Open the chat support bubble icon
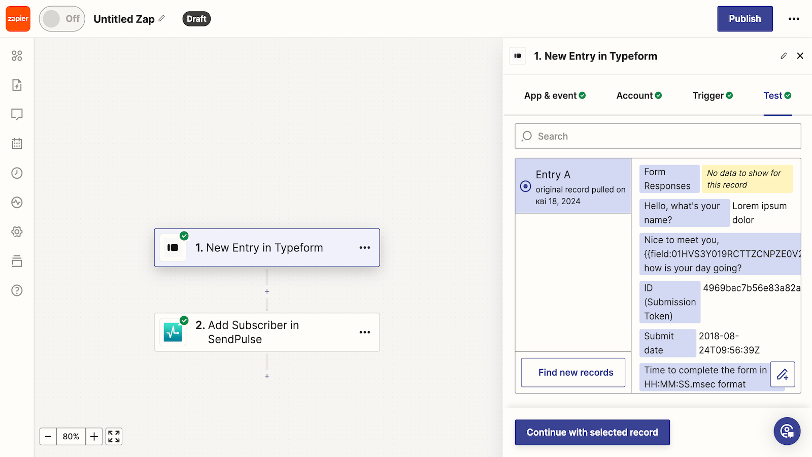The height and width of the screenshot is (457, 812). [x=787, y=431]
